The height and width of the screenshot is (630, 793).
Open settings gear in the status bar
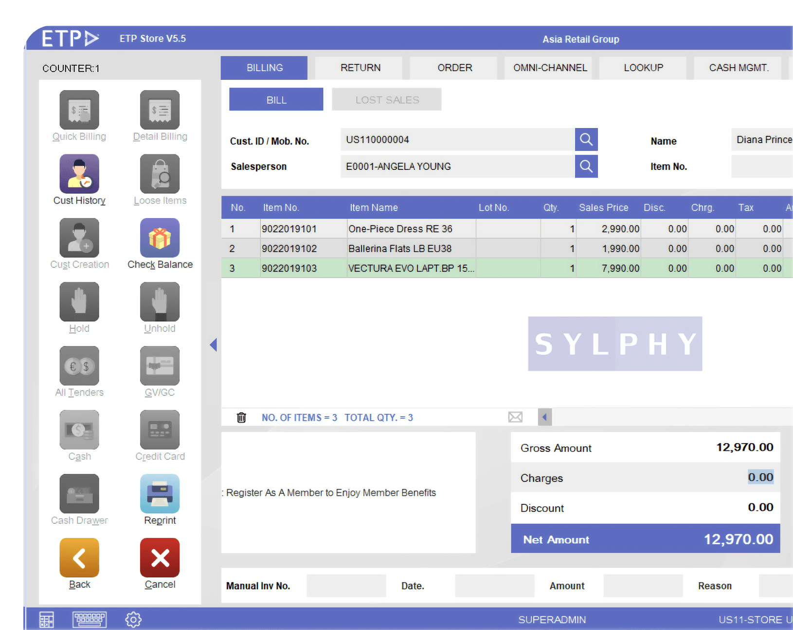tap(133, 619)
